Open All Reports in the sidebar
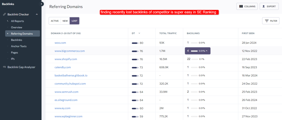282x120 pixels. (x=18, y=21)
